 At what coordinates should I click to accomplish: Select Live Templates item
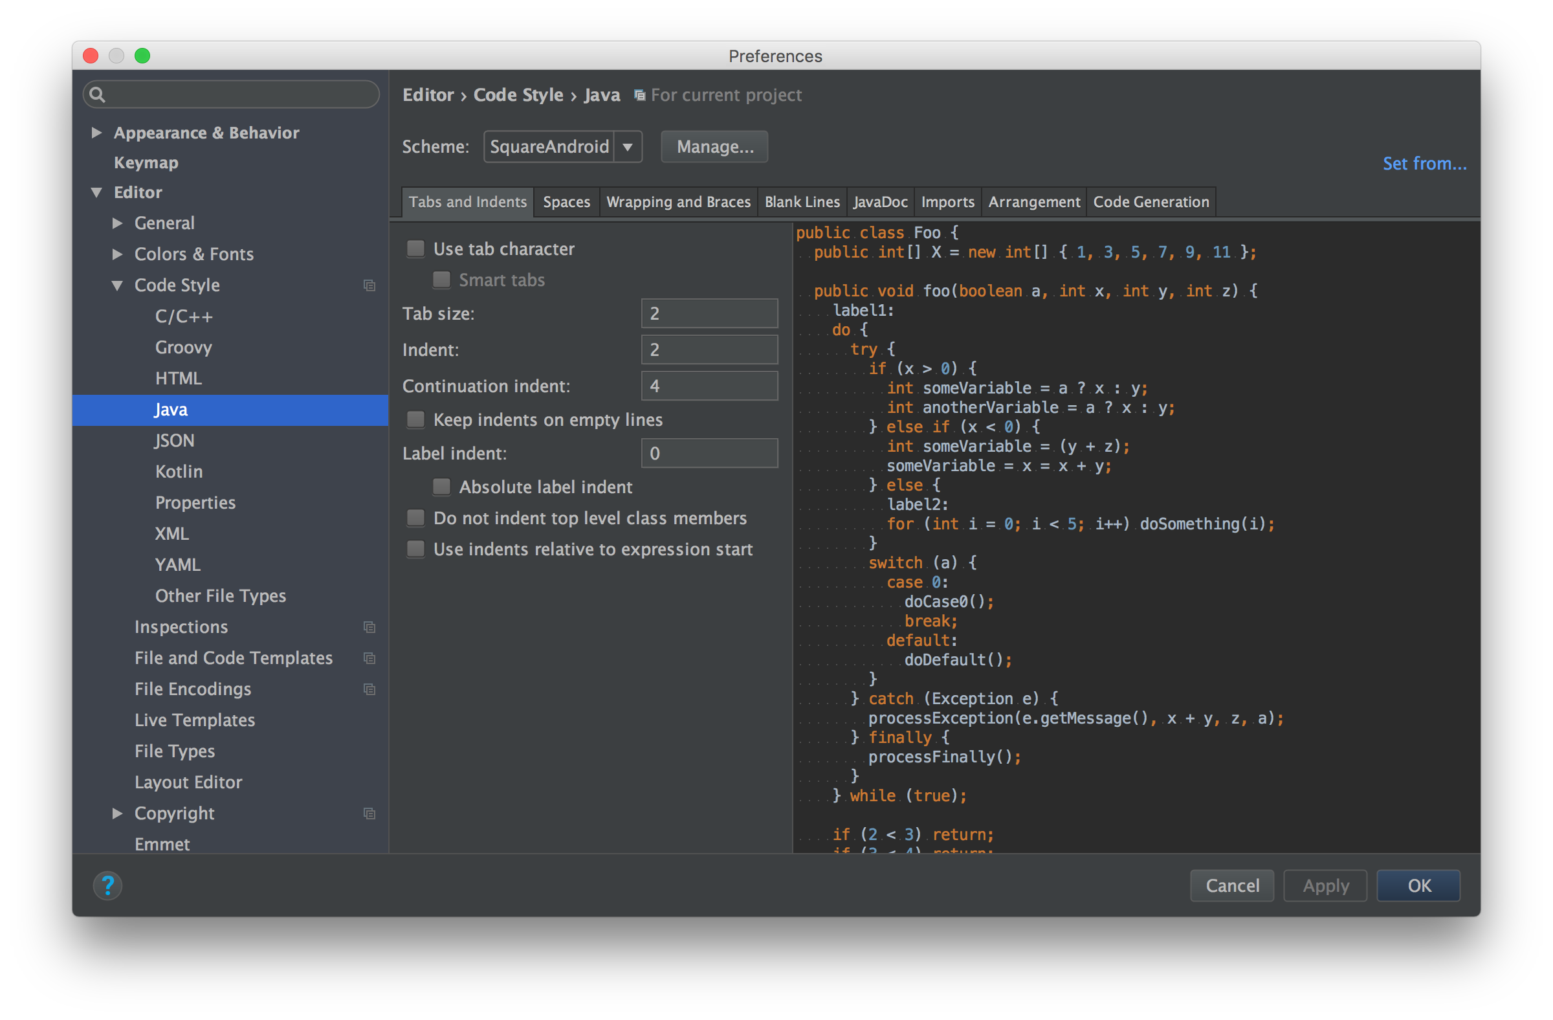tap(195, 720)
